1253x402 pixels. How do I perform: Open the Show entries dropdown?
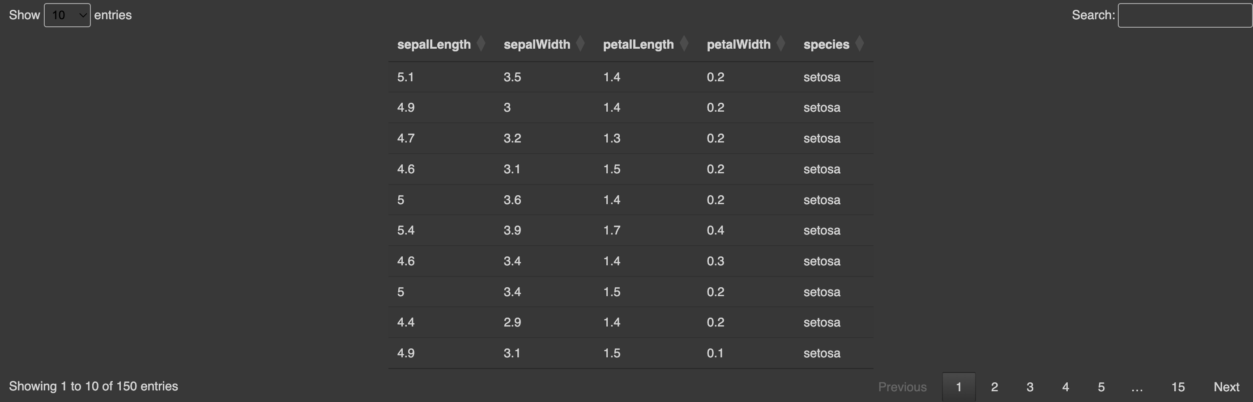(67, 15)
